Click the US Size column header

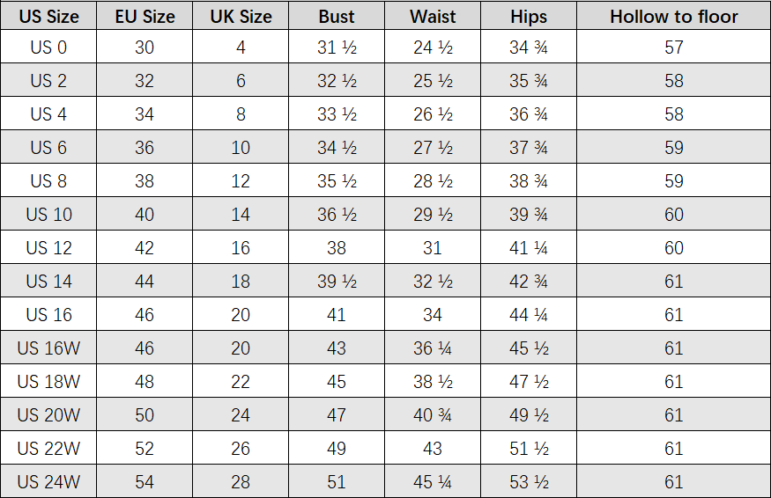[x=48, y=17]
